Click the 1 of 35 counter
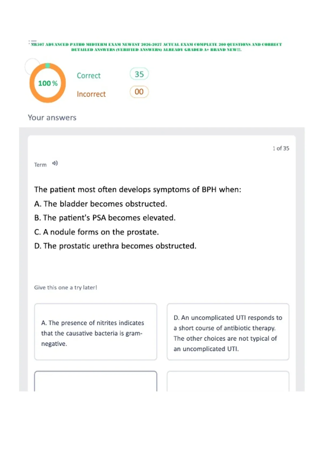Viewport: 323px width, 458px height. click(281, 148)
